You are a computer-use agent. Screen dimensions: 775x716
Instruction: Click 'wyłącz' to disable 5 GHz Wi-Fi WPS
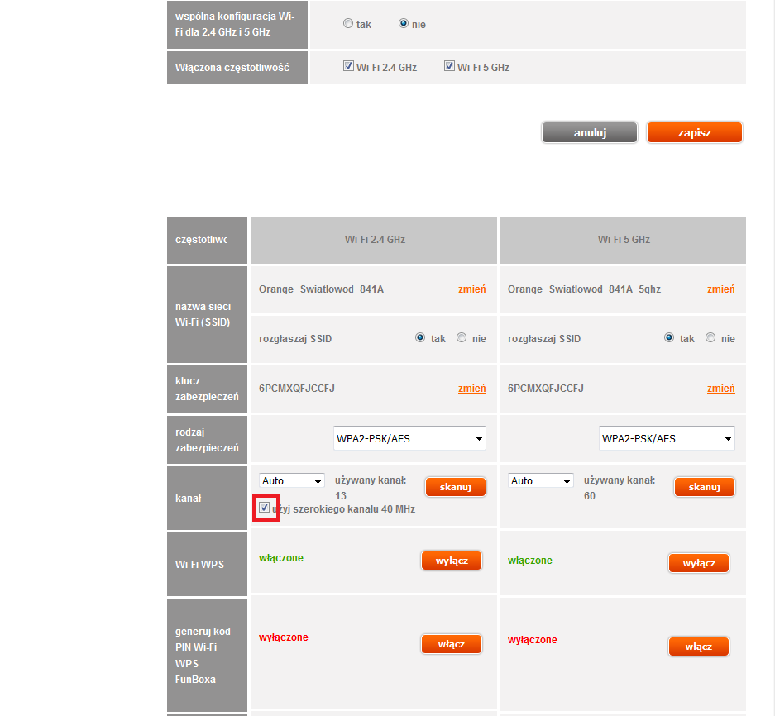coord(699,563)
